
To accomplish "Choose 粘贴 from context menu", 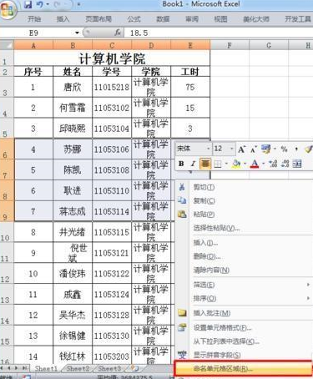I will pos(245,215).
